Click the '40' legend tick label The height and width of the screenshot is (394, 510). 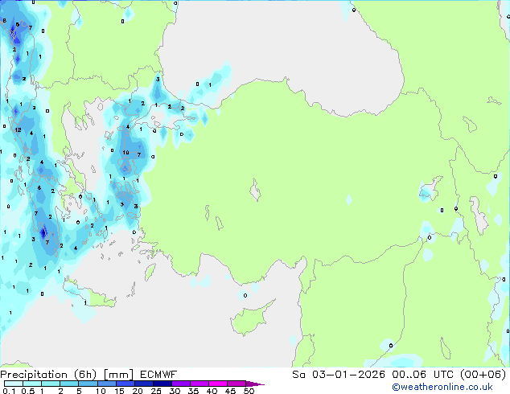[212, 391]
